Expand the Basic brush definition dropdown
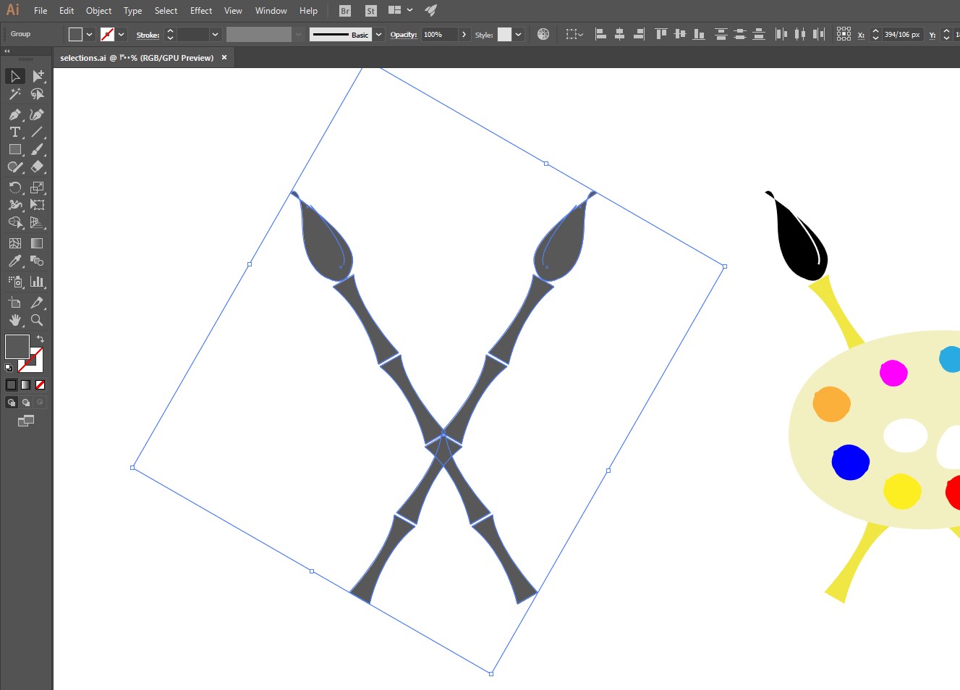The image size is (960, 690). (378, 34)
